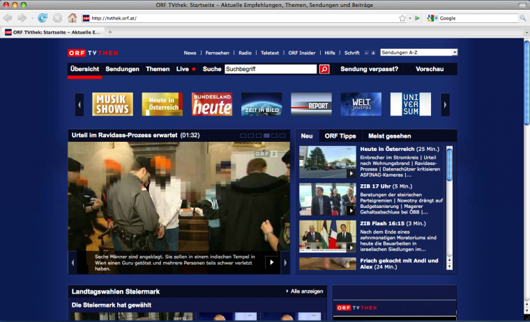The image size is (530, 322).
Task: Play the featured Ravidass-Prozess video
Action: (272, 262)
